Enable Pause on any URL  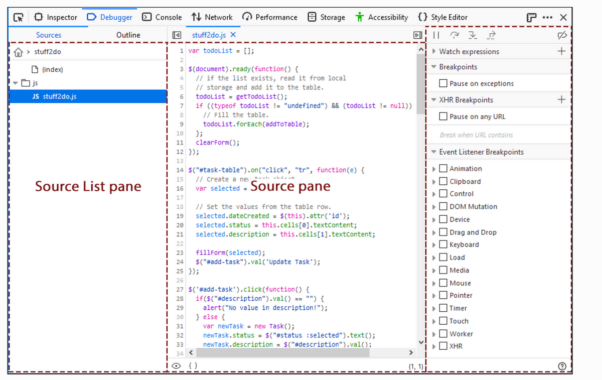click(443, 116)
